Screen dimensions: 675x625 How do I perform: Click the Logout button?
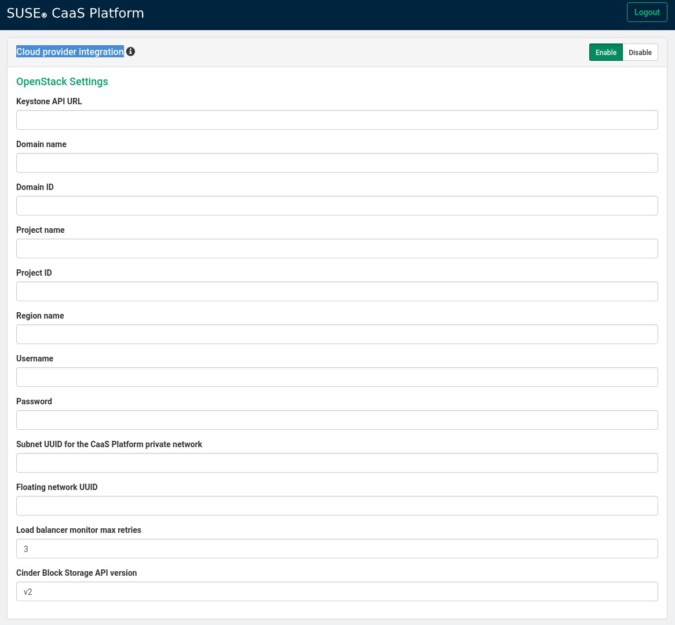647,12
